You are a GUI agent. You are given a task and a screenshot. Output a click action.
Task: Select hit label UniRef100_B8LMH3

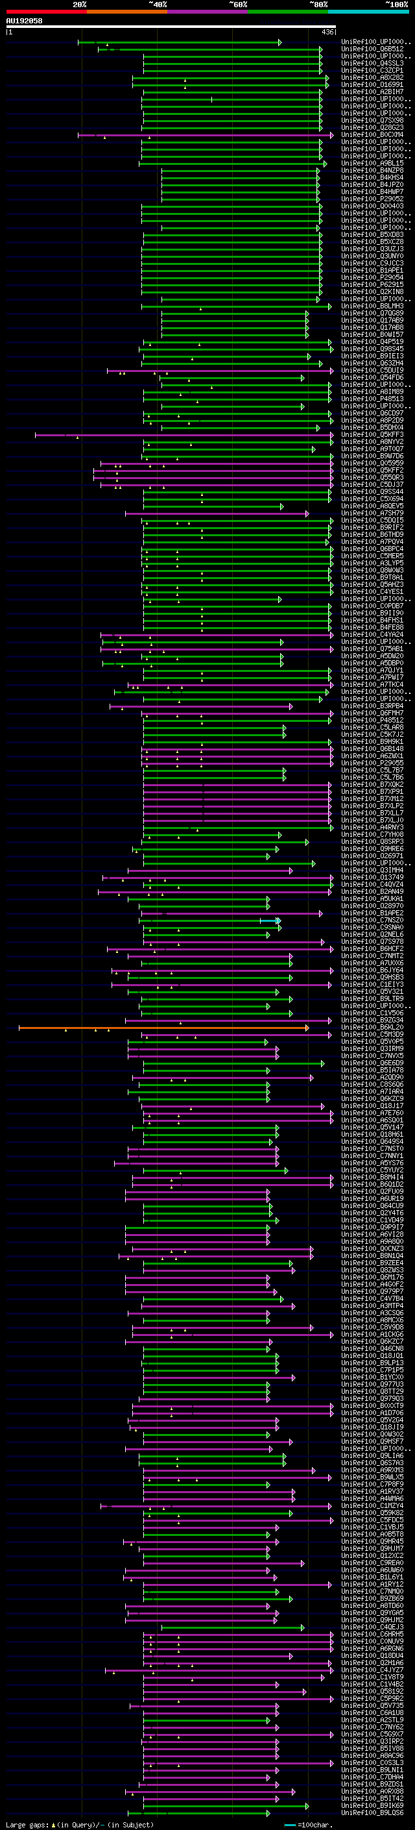point(372,306)
